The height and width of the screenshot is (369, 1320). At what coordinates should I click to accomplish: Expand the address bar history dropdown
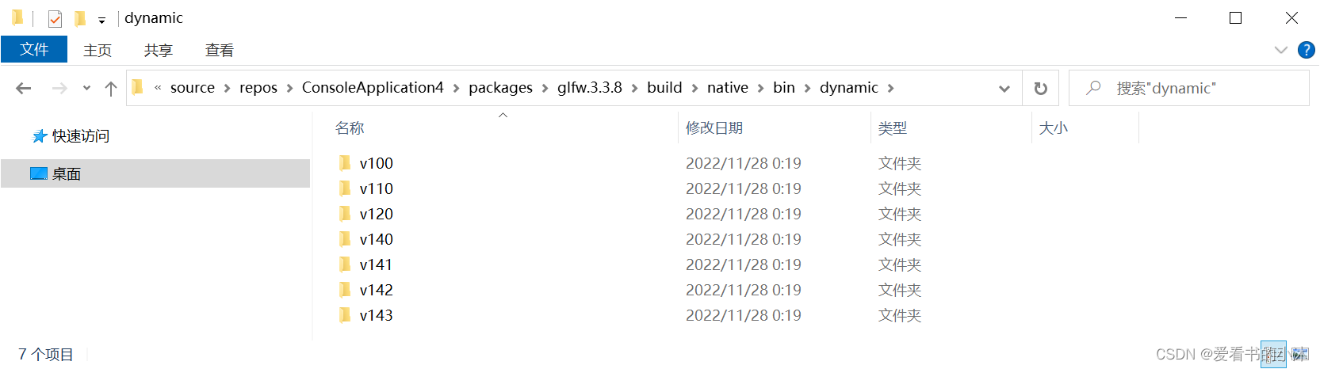pyautogui.click(x=1004, y=89)
